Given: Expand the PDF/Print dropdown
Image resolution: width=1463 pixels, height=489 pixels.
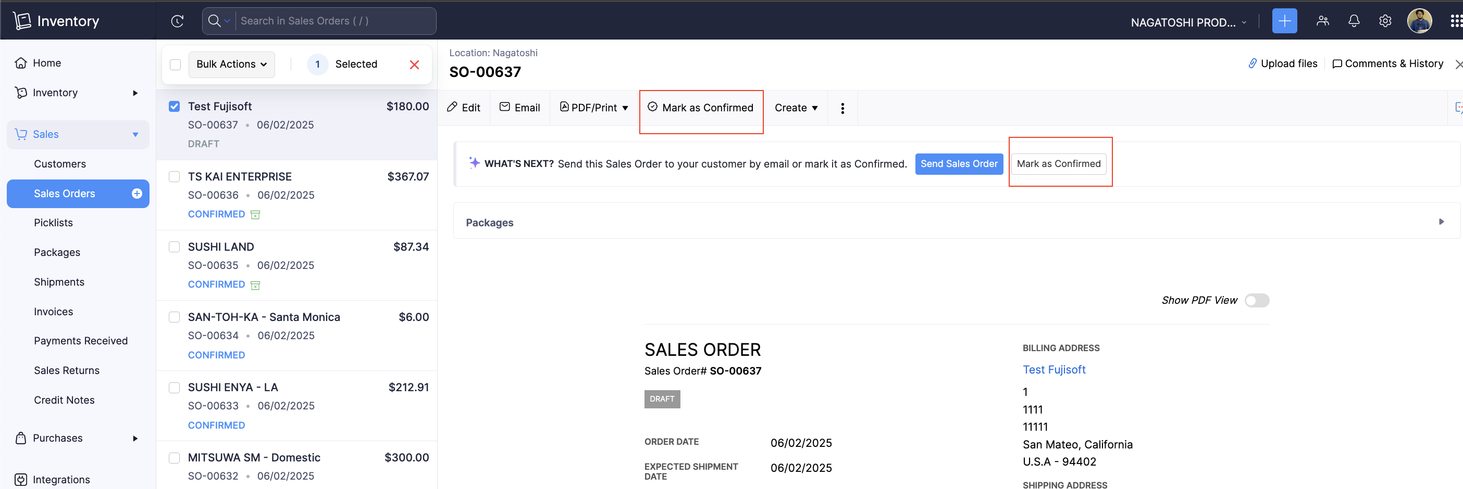Looking at the screenshot, I should tap(594, 108).
